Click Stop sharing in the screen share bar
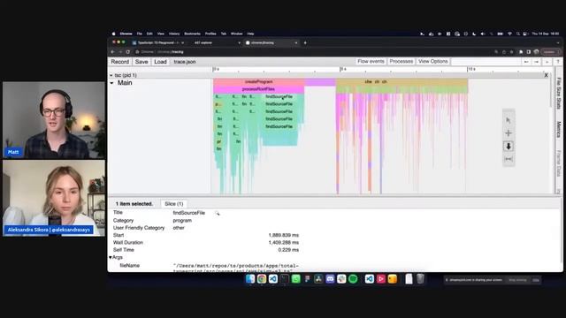The image size is (566, 318). pyautogui.click(x=517, y=280)
